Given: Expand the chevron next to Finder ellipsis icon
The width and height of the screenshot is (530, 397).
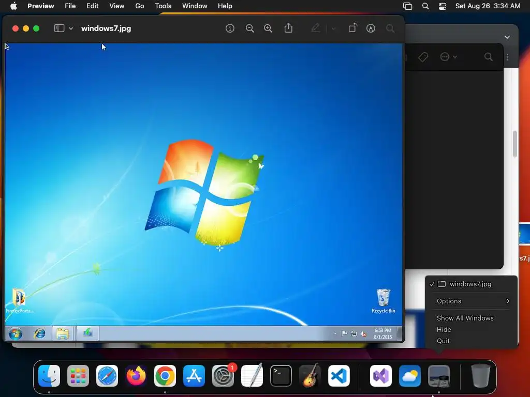Looking at the screenshot, I should [455, 57].
